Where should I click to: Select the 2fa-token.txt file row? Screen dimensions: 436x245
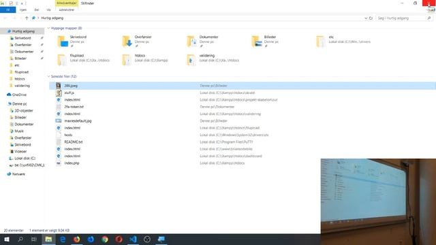coord(242,107)
